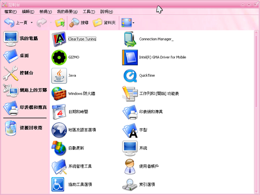Open 字型 fonts folder icon
Viewport: 260px width, 195px height.
click(130, 130)
